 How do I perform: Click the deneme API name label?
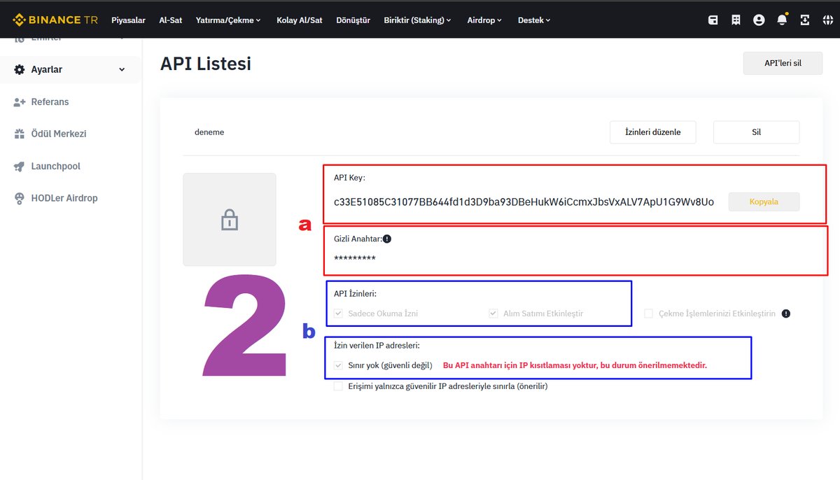point(209,132)
